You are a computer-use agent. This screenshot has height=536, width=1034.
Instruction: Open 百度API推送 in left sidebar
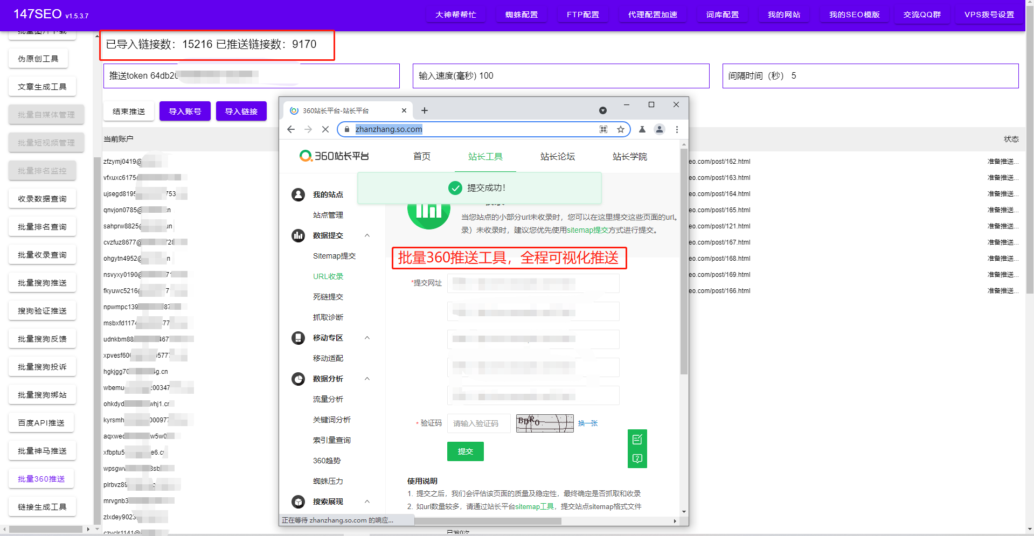pyautogui.click(x=41, y=423)
